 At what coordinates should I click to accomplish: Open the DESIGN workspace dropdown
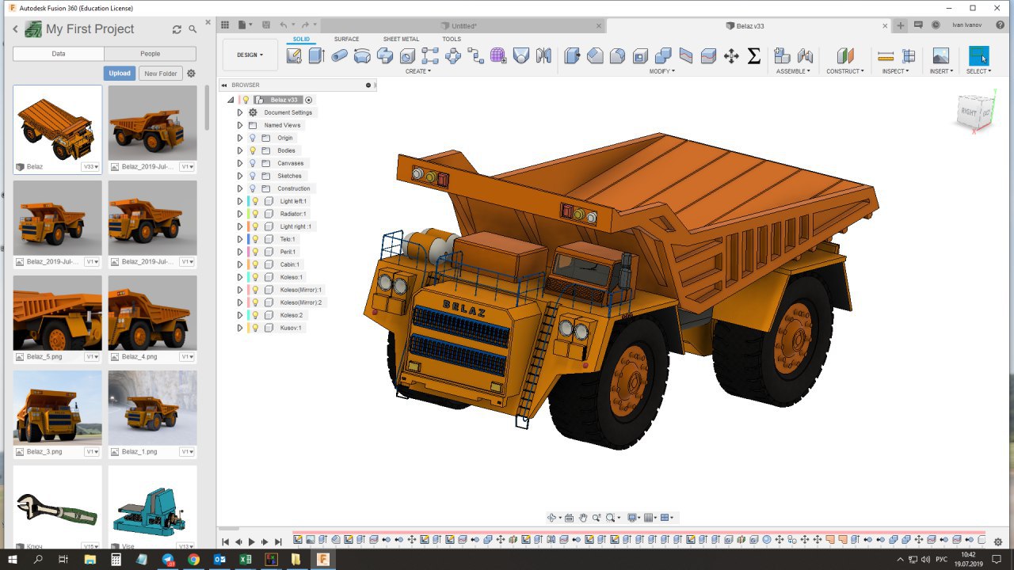(x=250, y=55)
